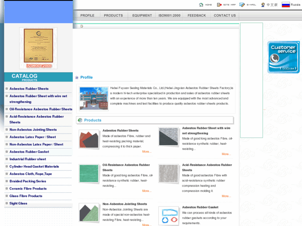This screenshot has width=302, height=226.
Task: Open Ceramic Fibre Products category
Action: (28, 189)
